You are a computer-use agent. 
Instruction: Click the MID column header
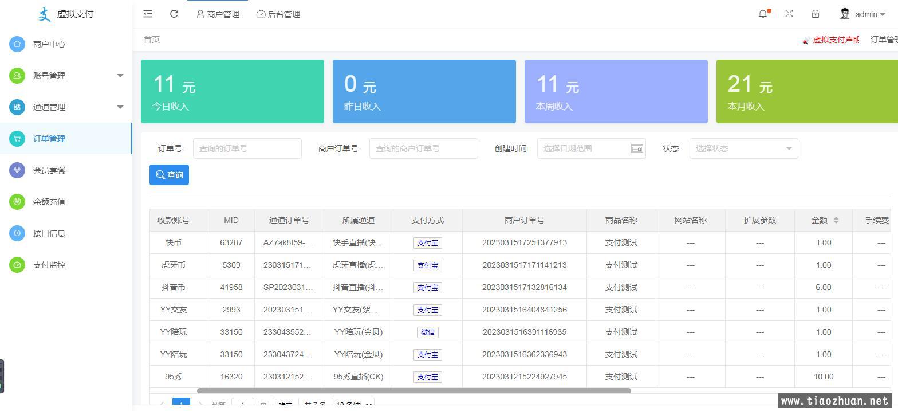click(x=231, y=220)
